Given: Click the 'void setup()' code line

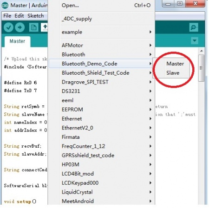Looking at the screenshot, I should pyautogui.click(x=20, y=201).
